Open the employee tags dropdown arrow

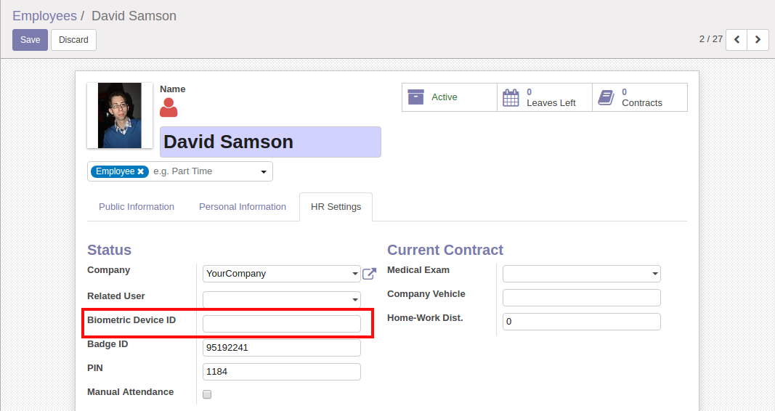264,172
